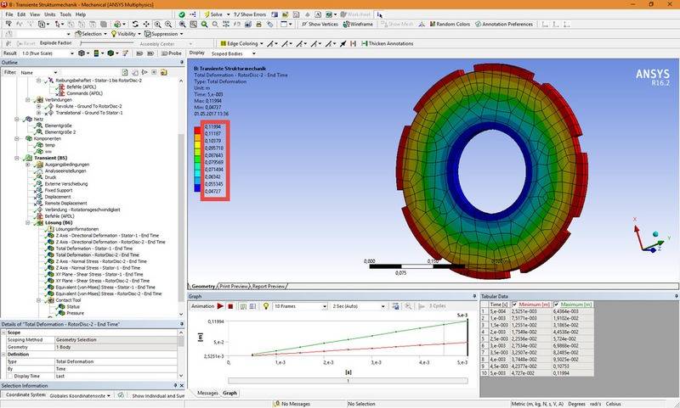This screenshot has height=408, width=680.
Task: Click the Visibility light bulb icon
Action: click(114, 34)
